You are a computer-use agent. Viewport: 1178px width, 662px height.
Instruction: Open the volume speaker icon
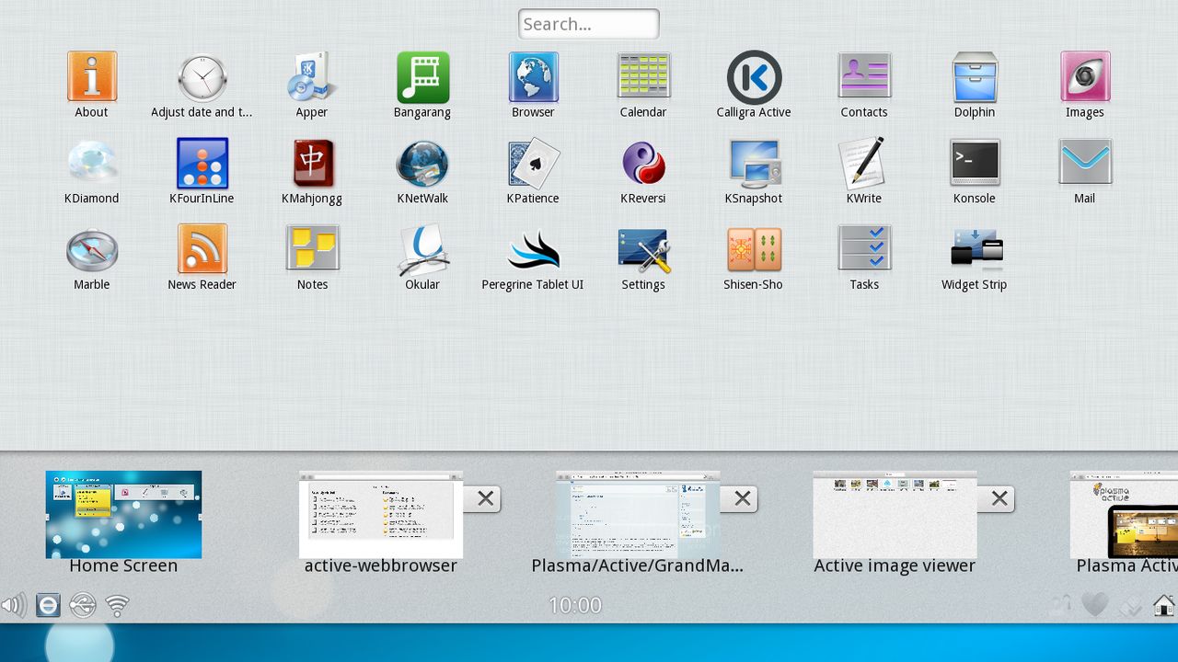[x=14, y=605]
